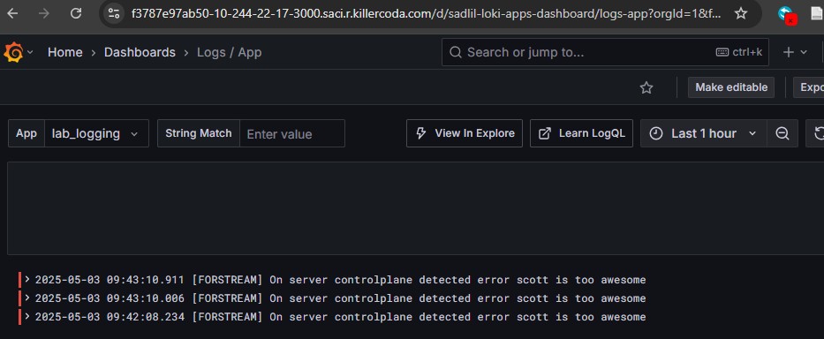Reload the page with the refresh icon
This screenshot has height=339, width=824.
coord(76,13)
